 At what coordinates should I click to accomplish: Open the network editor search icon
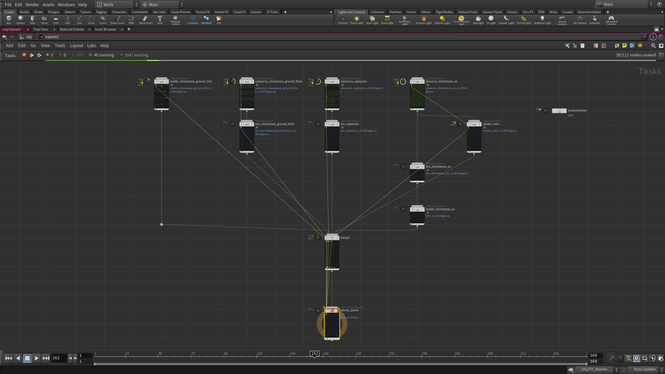[653, 45]
